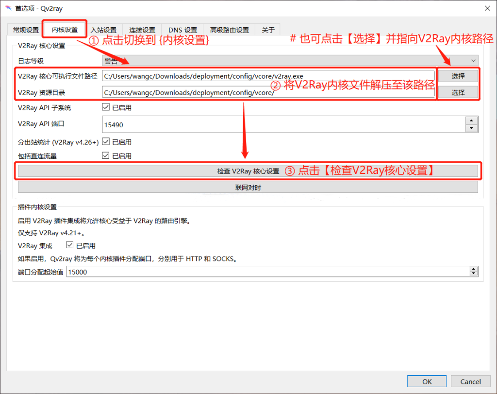This screenshot has height=394, width=497.
Task: Close the Qv2ray preferences window
Action: click(487, 8)
